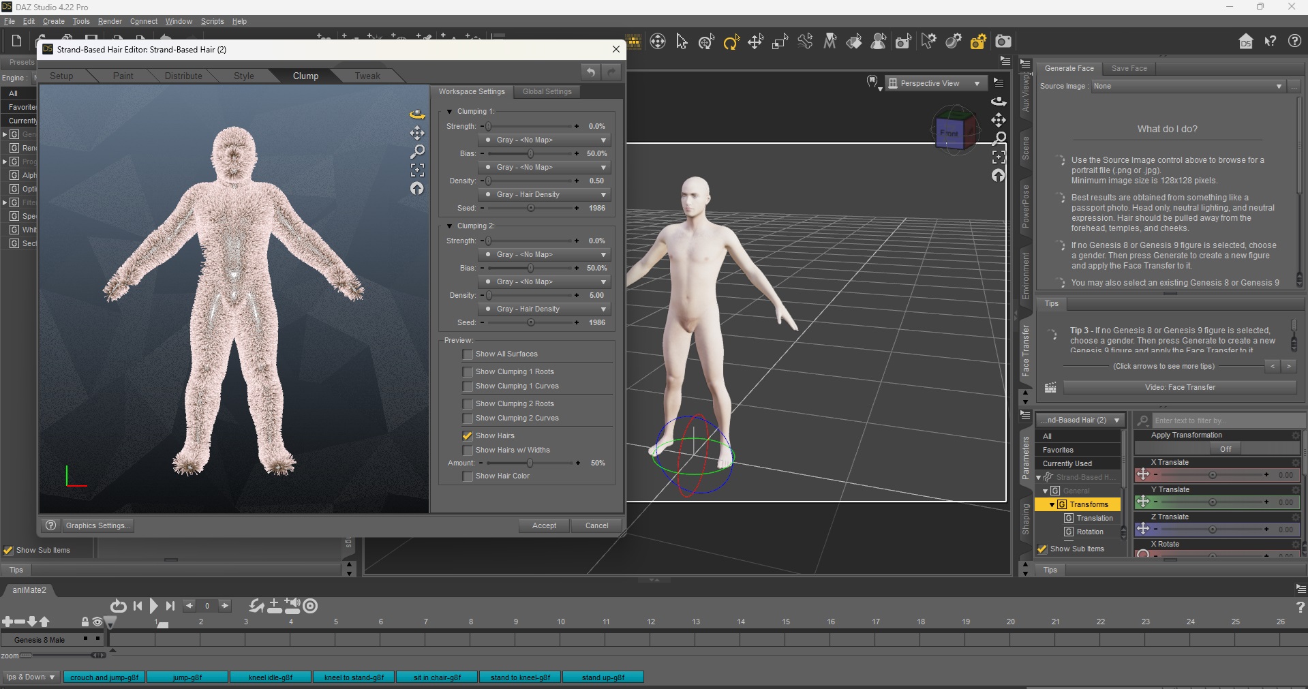Open Render Settings yellow camera-gear icon
The image size is (1308, 689).
tap(979, 42)
